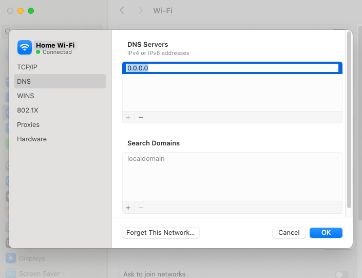Click the minus button under Search Domains

141,208
